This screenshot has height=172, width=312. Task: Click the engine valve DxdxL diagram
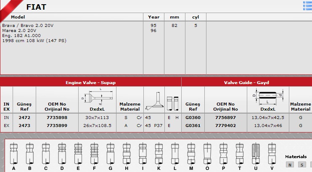(96, 97)
